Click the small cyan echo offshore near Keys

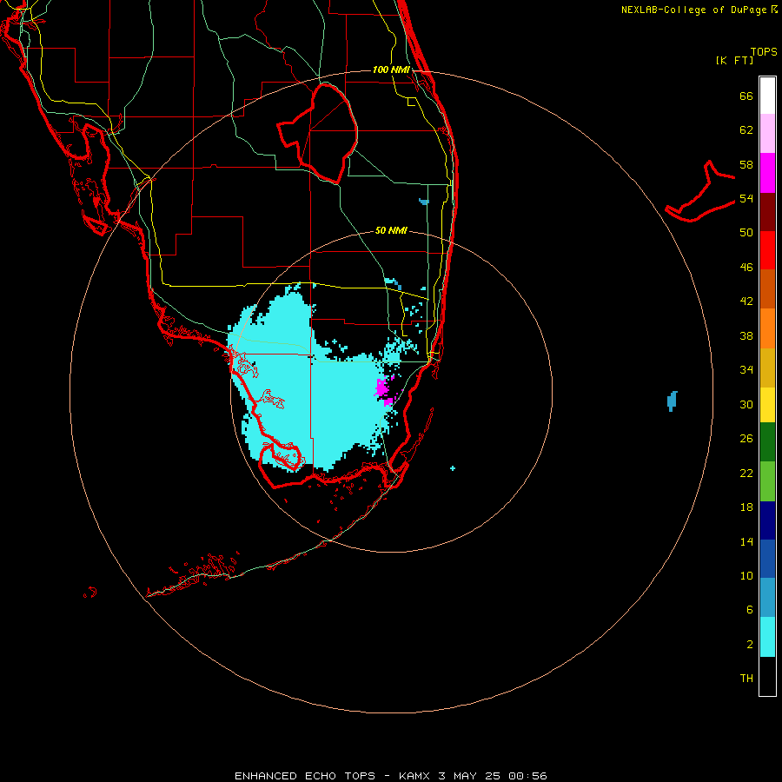[453, 468]
